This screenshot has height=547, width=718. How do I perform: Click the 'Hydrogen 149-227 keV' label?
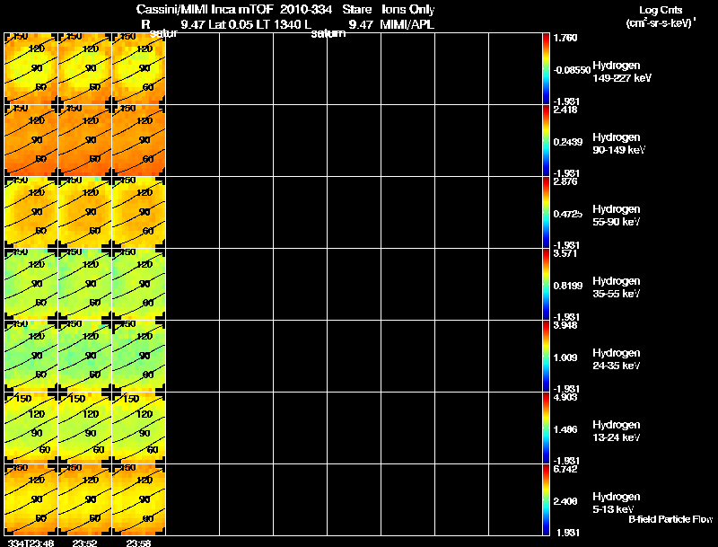pos(622,72)
